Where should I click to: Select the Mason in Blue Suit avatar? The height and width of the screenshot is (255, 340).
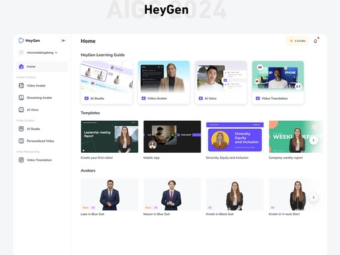[x=172, y=195]
